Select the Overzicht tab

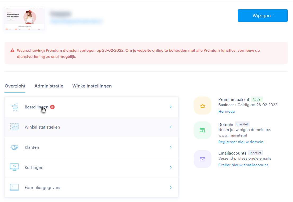point(15,86)
